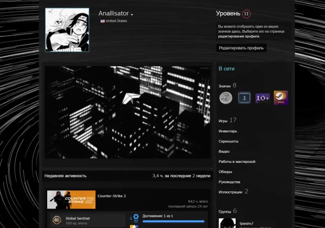Viewport: 325px width, 228px height.
Task: Open the Global Sentinel badge title
Action: (x=78, y=218)
